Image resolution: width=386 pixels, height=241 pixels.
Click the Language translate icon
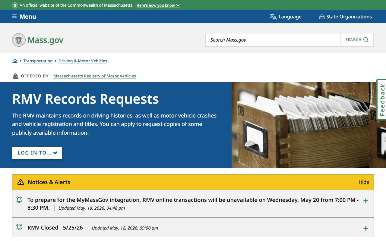[x=273, y=17]
